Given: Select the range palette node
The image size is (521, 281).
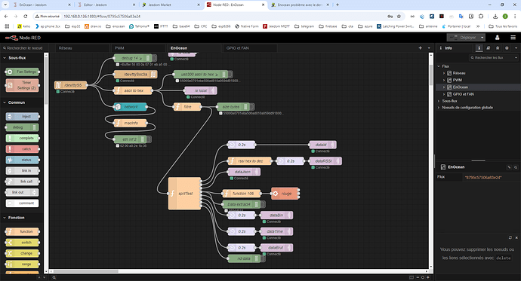Looking at the screenshot, I should coord(22,264).
